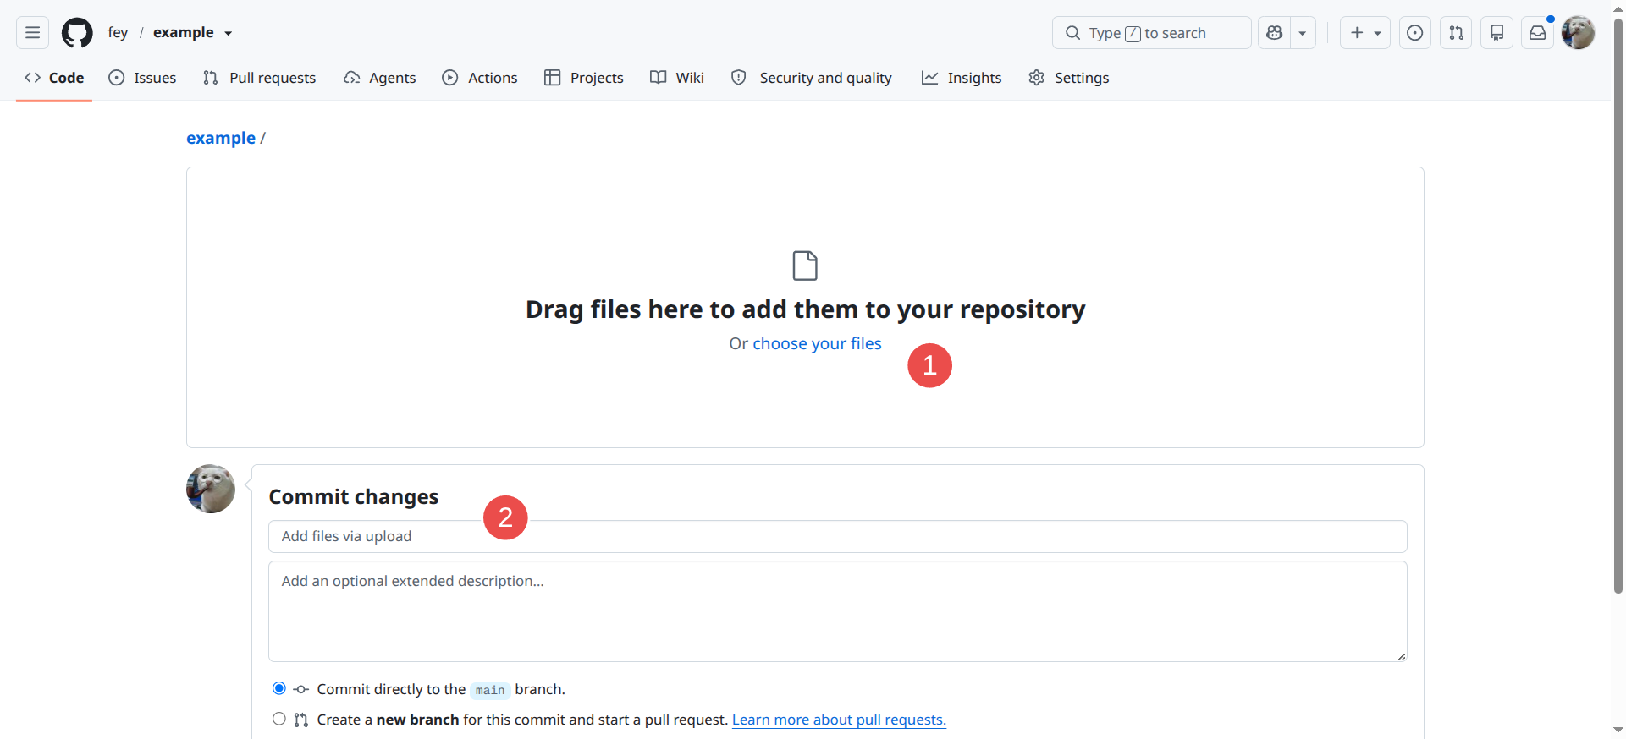Click the file icon in drop zone
The height and width of the screenshot is (739, 1626).
805,265
